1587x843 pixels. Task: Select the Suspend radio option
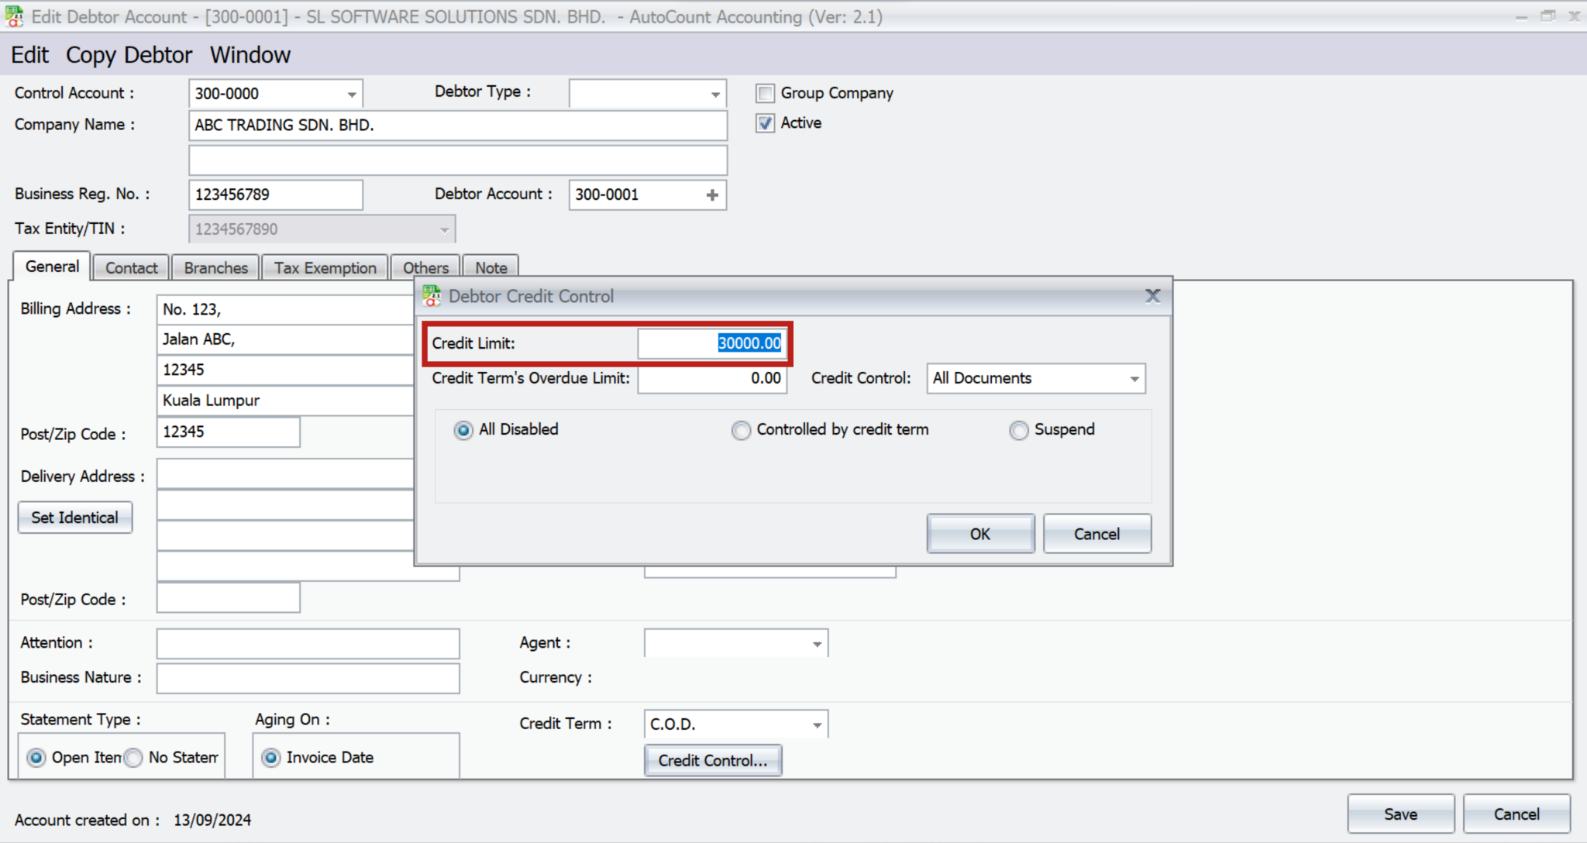(x=1019, y=430)
